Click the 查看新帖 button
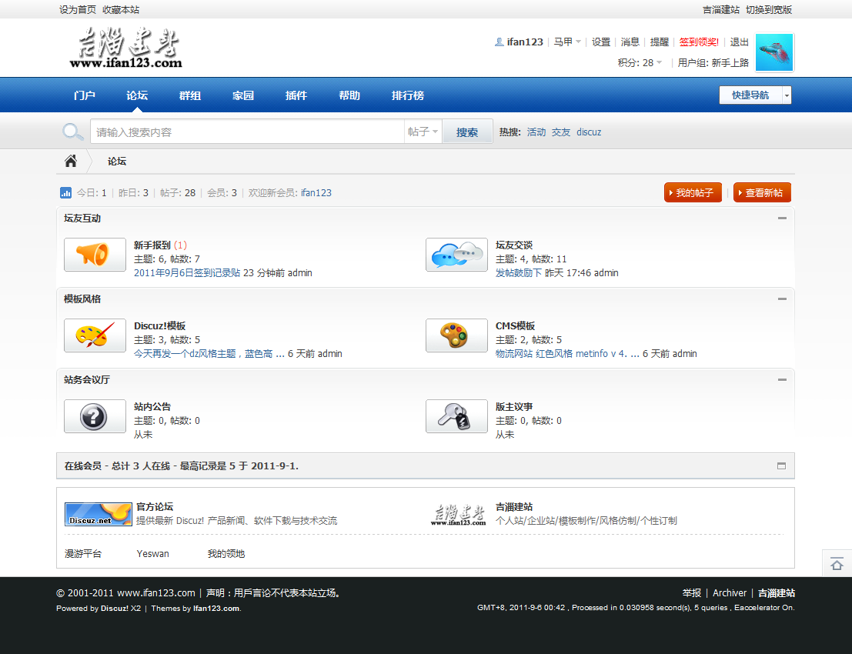The width and height of the screenshot is (852, 654). [x=762, y=193]
